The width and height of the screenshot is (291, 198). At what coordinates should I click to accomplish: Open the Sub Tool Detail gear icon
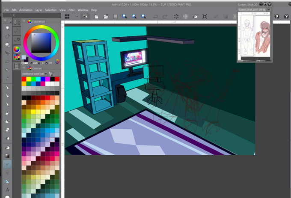coord(17,39)
